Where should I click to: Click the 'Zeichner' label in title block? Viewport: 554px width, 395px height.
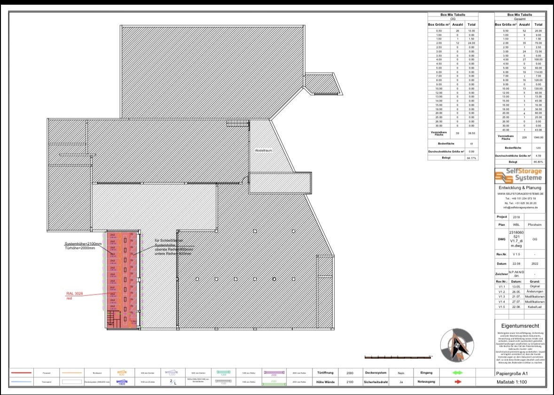point(502,274)
